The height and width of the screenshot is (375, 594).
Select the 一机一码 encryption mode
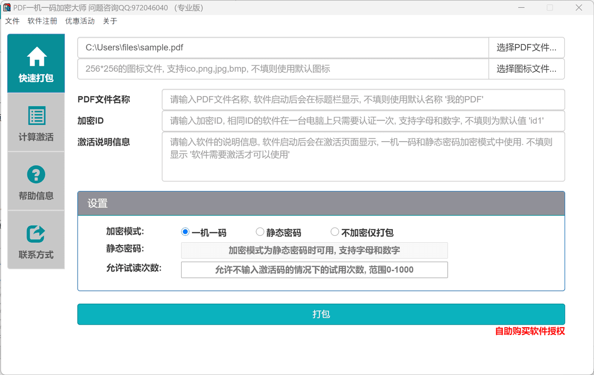[x=185, y=231]
